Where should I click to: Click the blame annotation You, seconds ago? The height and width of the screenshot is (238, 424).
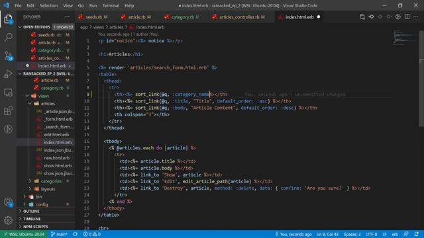coord(293,234)
